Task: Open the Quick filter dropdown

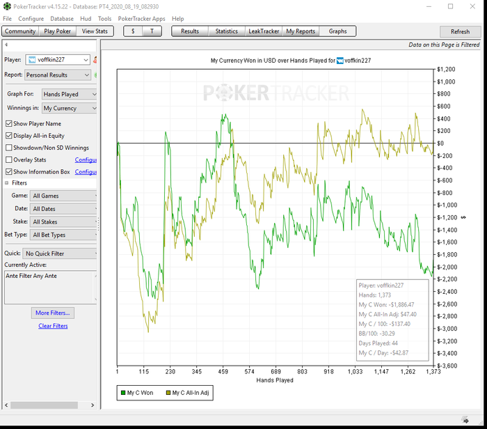Action: point(60,253)
